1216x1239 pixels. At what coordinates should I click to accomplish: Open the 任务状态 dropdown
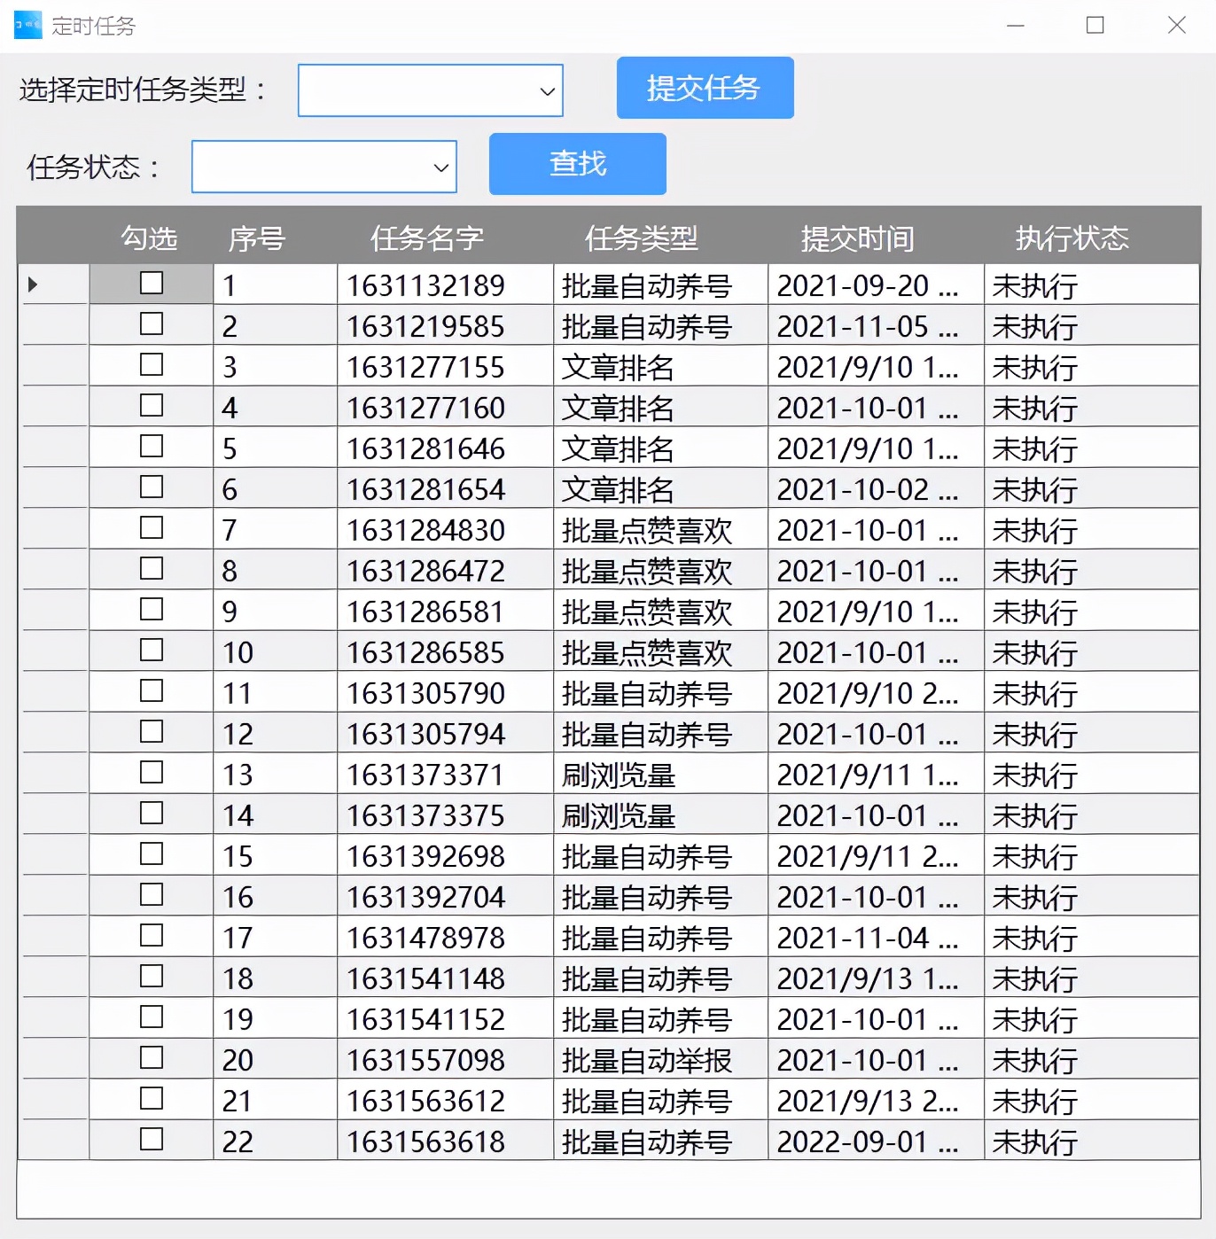(324, 167)
